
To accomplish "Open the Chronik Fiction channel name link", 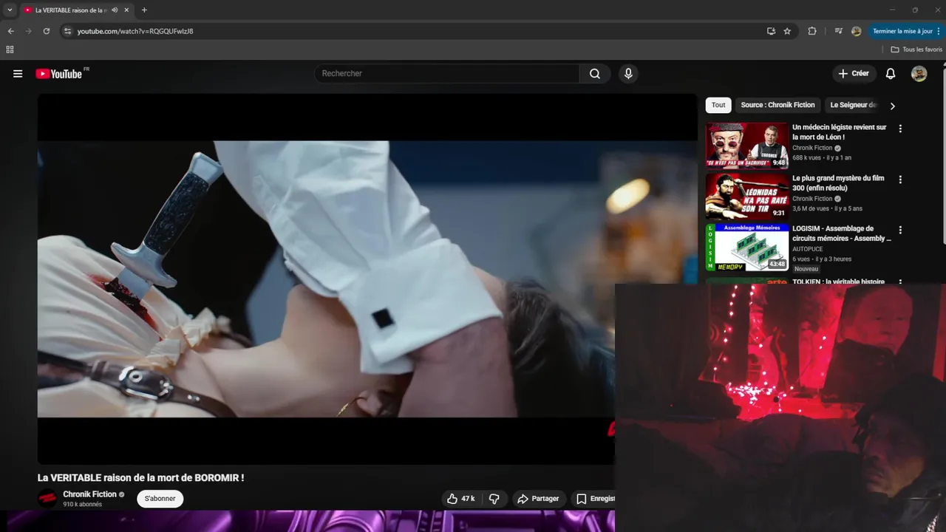I will pos(89,494).
